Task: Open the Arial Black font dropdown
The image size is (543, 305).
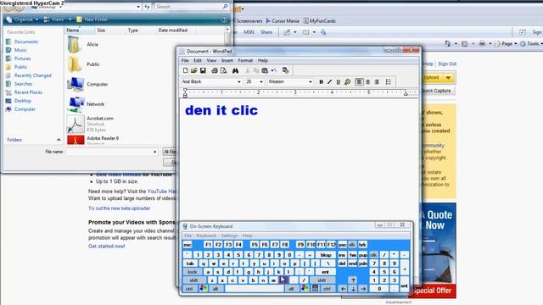Action: (x=239, y=82)
